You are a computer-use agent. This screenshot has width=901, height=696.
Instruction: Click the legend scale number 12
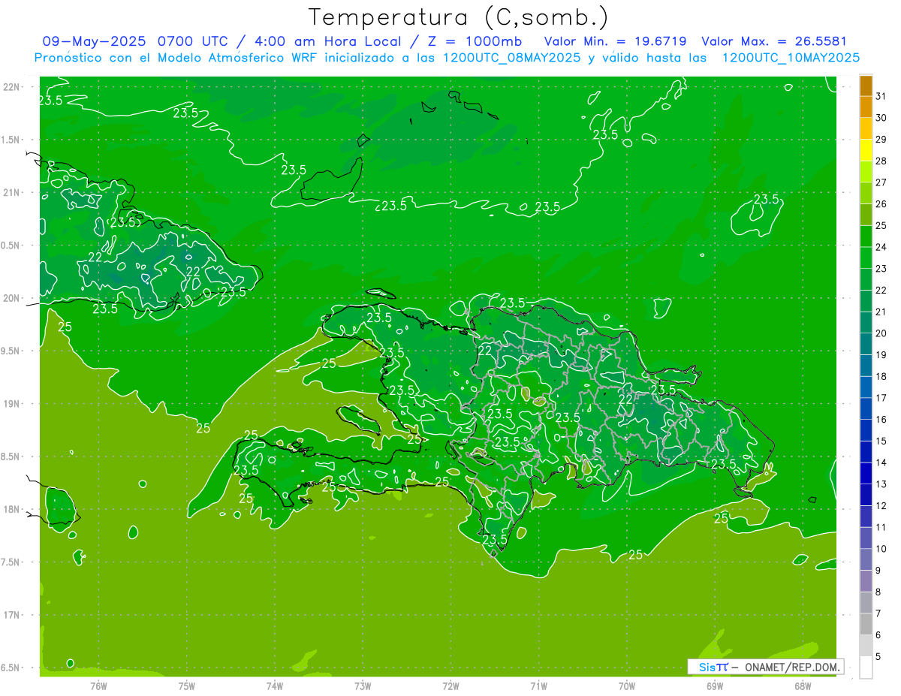pyautogui.click(x=881, y=505)
